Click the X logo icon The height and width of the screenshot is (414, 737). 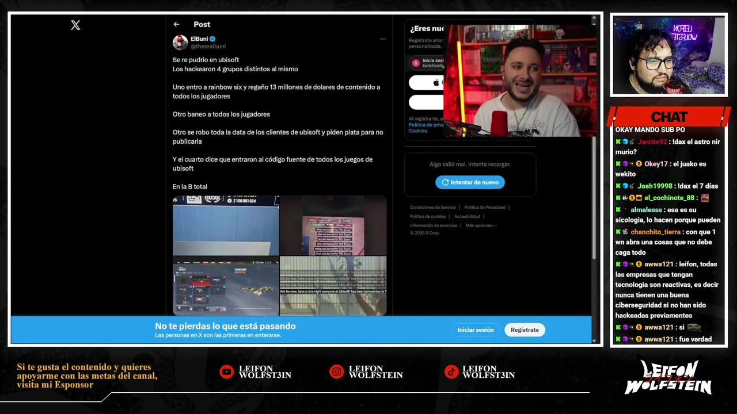tap(75, 25)
